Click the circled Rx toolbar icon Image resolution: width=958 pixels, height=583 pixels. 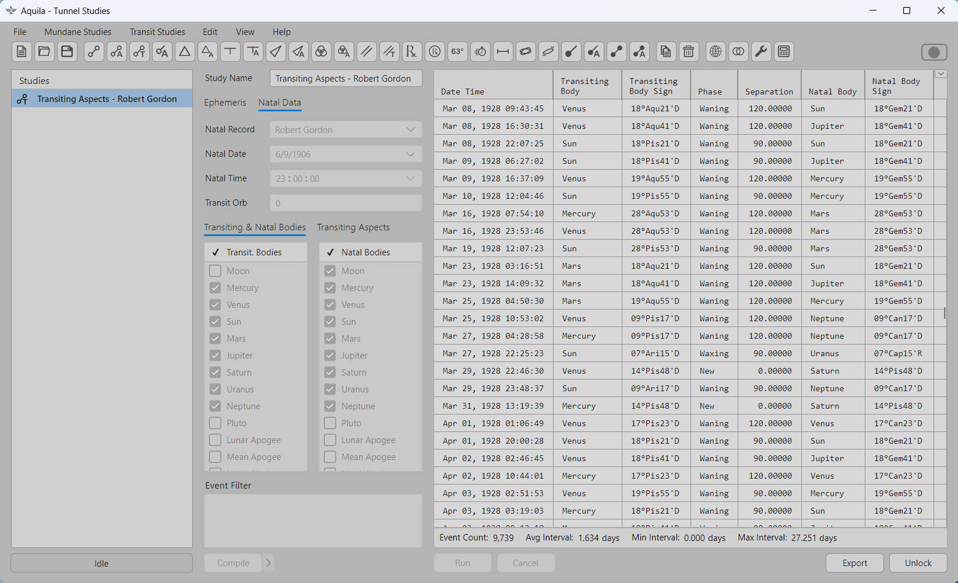pos(435,52)
